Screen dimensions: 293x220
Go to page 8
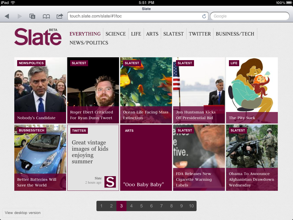point(171,206)
